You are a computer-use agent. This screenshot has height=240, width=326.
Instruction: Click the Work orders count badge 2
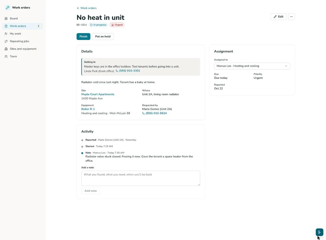pos(38,26)
